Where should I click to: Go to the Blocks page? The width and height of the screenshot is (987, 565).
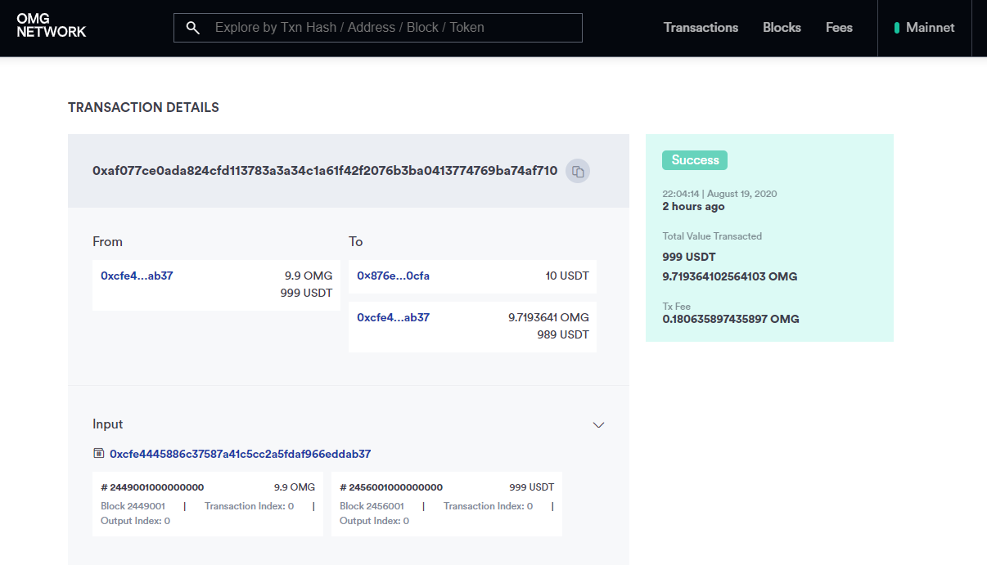[x=782, y=28]
